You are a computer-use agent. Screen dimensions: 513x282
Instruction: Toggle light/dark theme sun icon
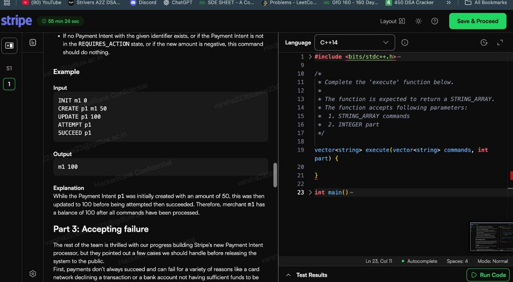click(x=418, y=21)
